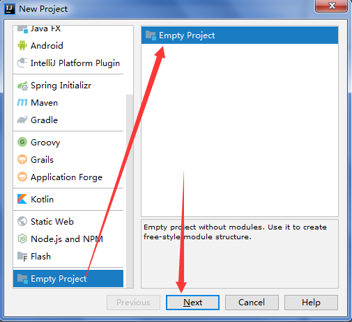
Task: Click the empty project description text area
Action: 240,254
